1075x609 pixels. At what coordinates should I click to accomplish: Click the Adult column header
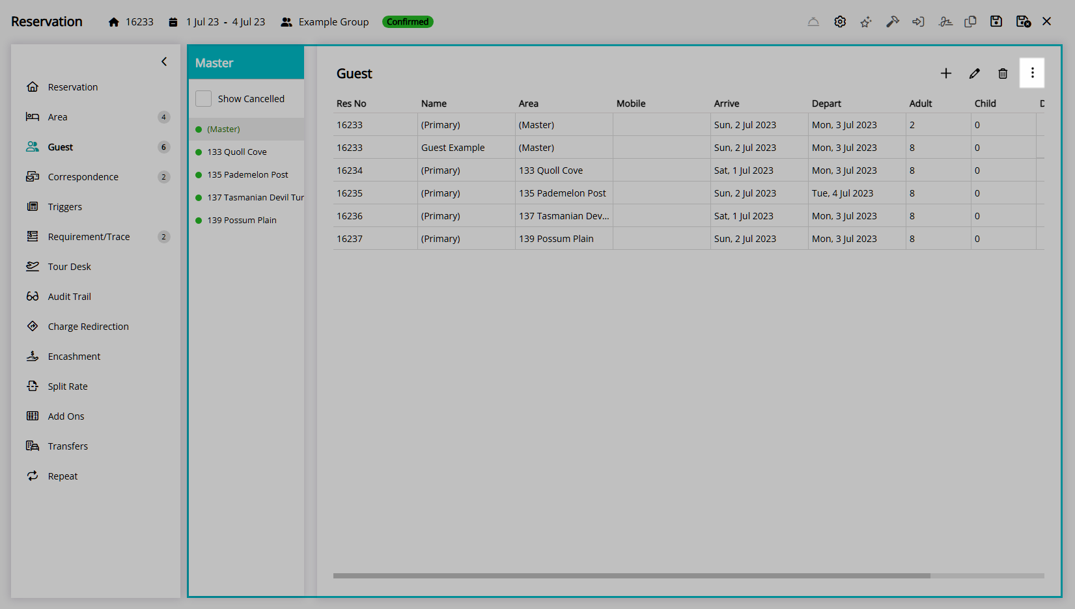click(x=921, y=103)
